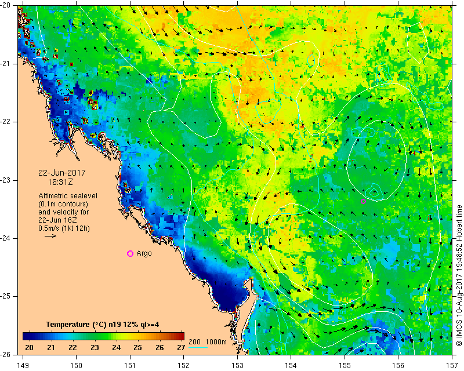Click the longitude axis label '155'
Screen dimensions: 464x371
[345, 365]
